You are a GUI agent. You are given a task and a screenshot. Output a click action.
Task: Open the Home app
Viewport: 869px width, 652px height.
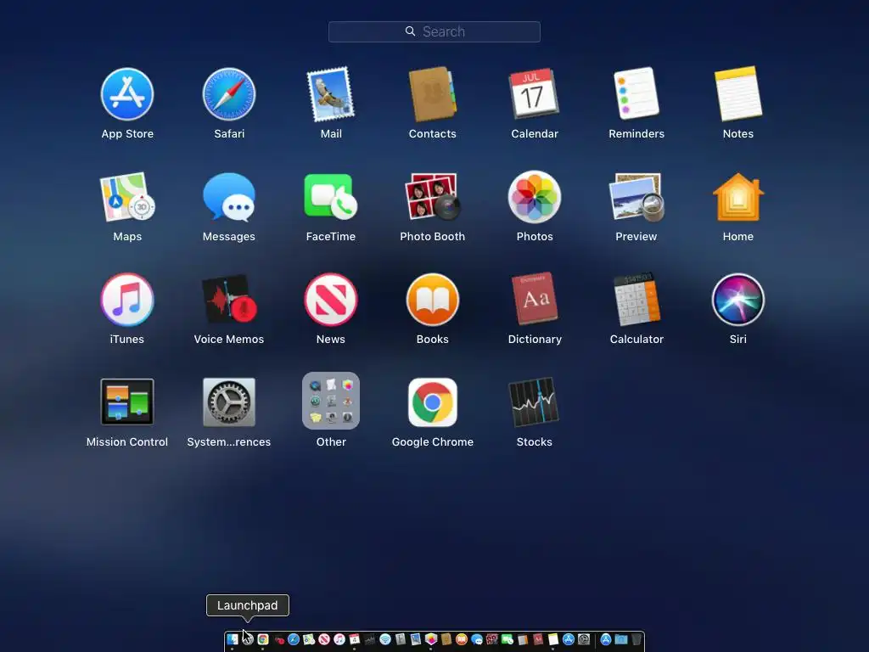pos(738,197)
